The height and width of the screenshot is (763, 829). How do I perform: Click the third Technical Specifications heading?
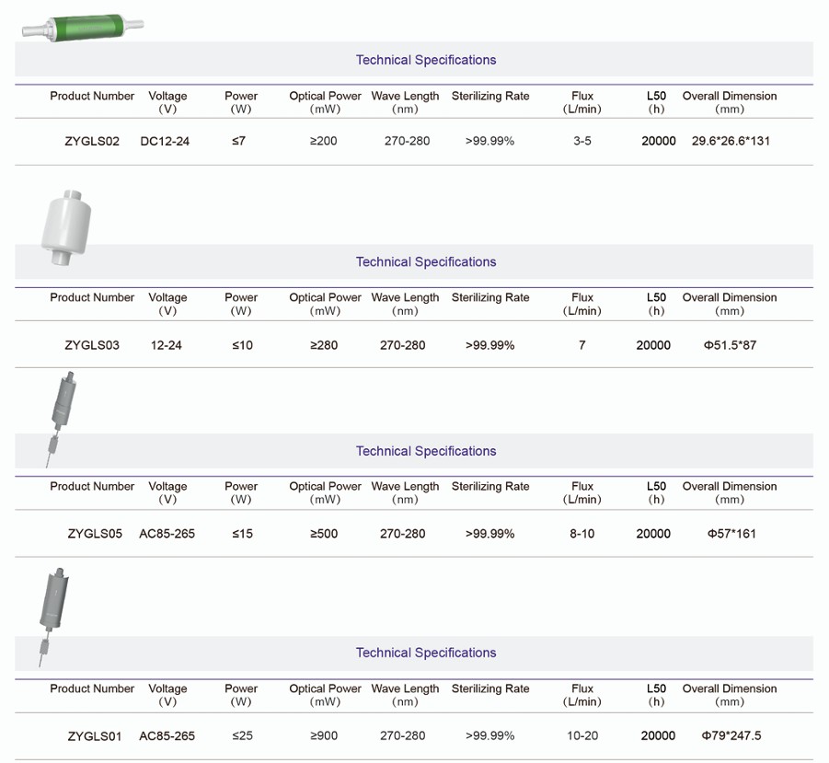click(426, 452)
